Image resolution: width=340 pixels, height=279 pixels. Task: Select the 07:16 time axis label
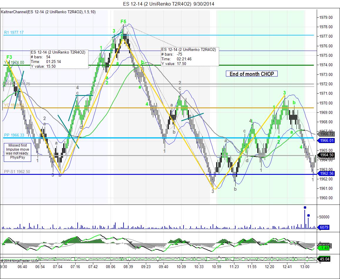click(75, 267)
